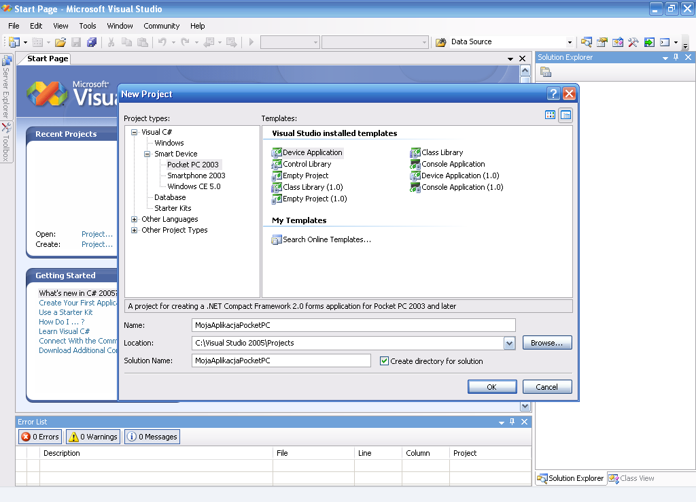Click the Undo toolbar icon
The height and width of the screenshot is (502, 696).
tap(162, 42)
